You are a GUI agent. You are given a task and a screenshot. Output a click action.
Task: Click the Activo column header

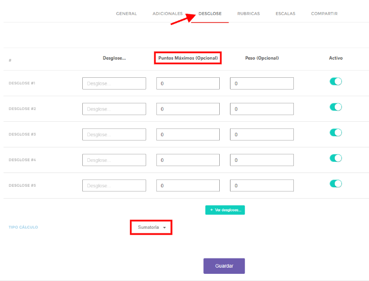point(336,58)
